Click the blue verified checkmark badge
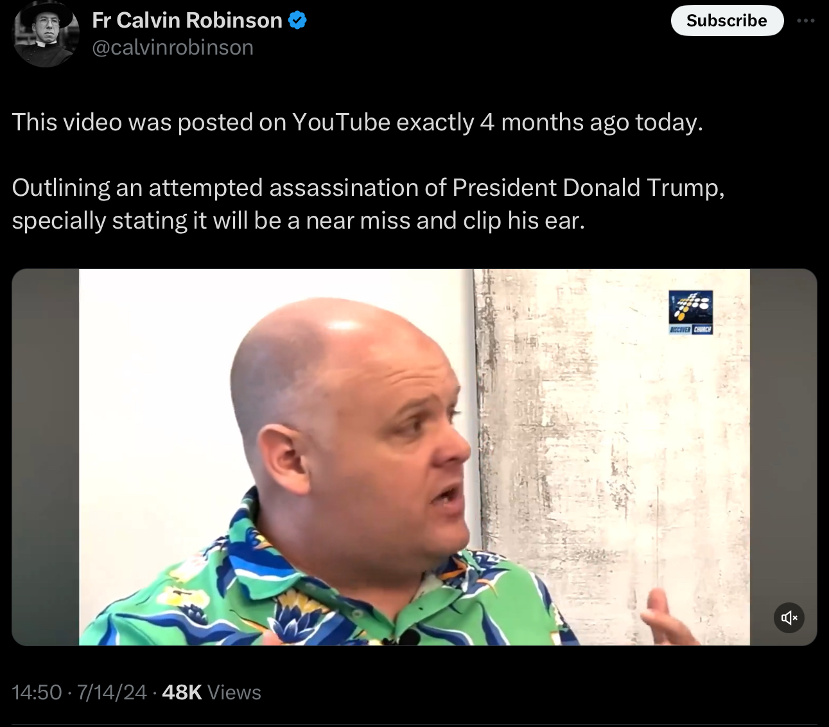 [x=297, y=21]
